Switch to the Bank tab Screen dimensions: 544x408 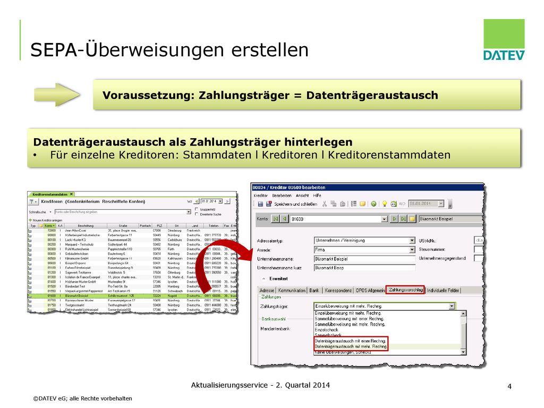point(314,291)
